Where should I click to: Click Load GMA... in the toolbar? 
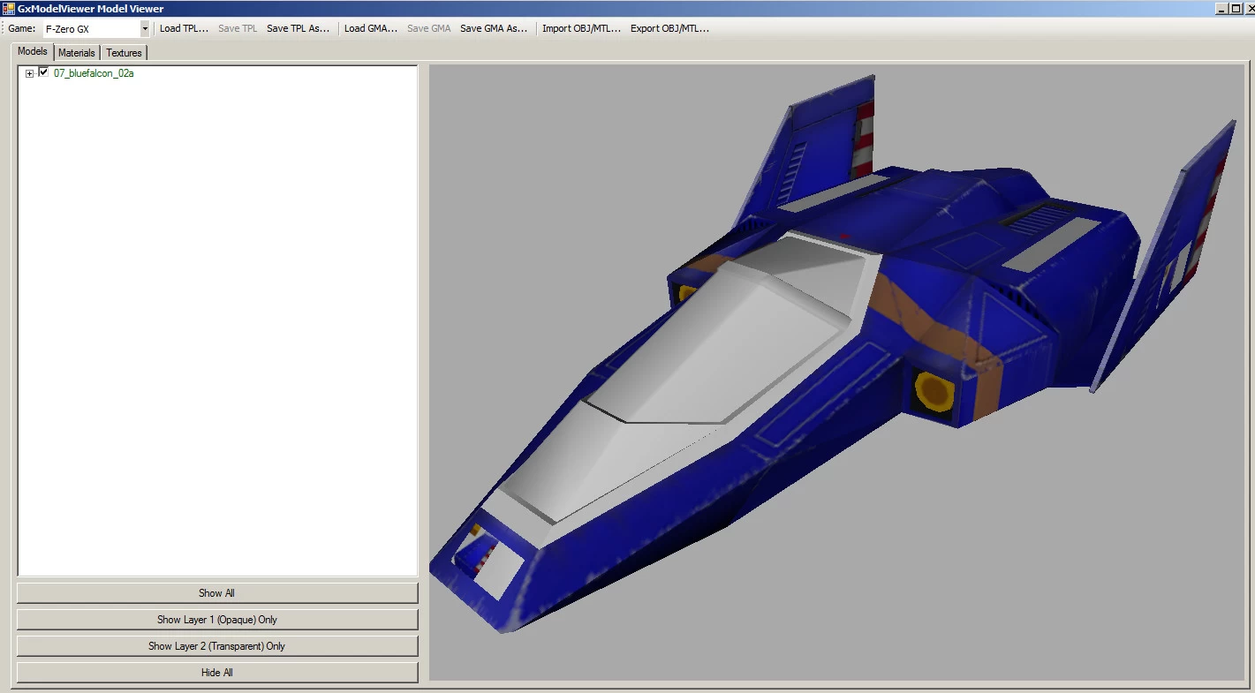click(371, 28)
